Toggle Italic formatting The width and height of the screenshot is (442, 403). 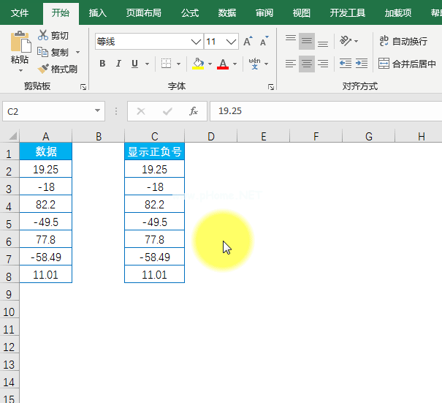pyautogui.click(x=118, y=64)
